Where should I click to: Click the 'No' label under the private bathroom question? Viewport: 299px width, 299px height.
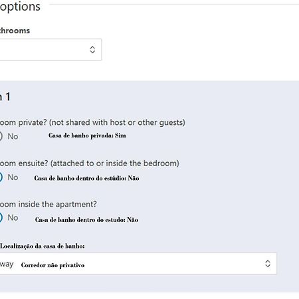(x=13, y=136)
